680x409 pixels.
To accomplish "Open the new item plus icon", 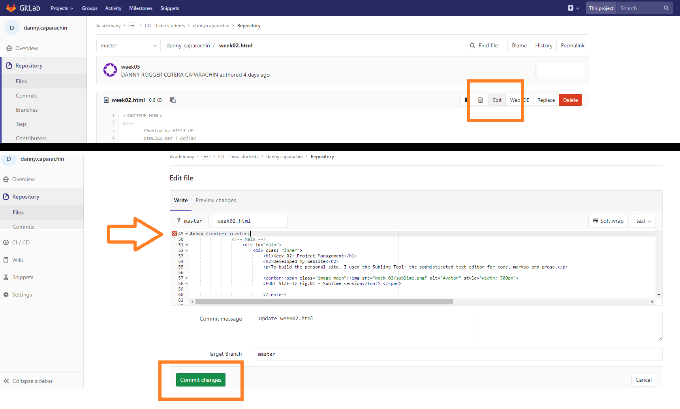I will (x=570, y=8).
